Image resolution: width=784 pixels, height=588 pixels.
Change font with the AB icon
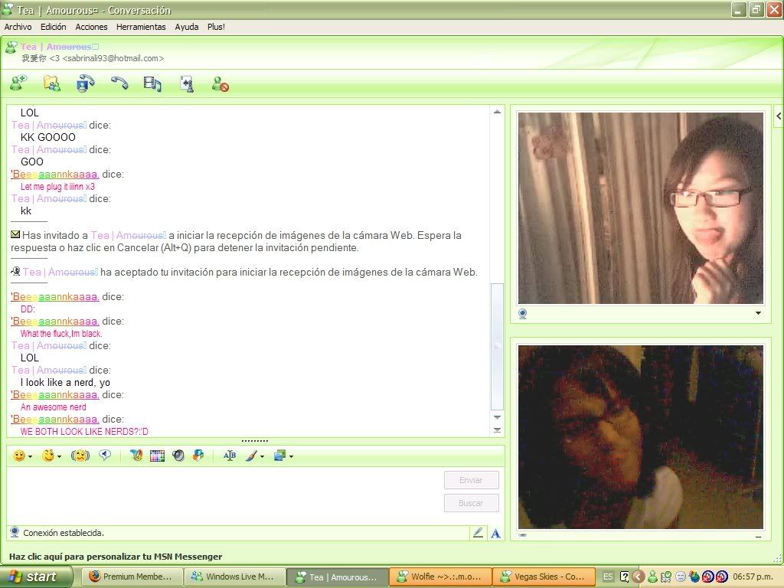230,456
